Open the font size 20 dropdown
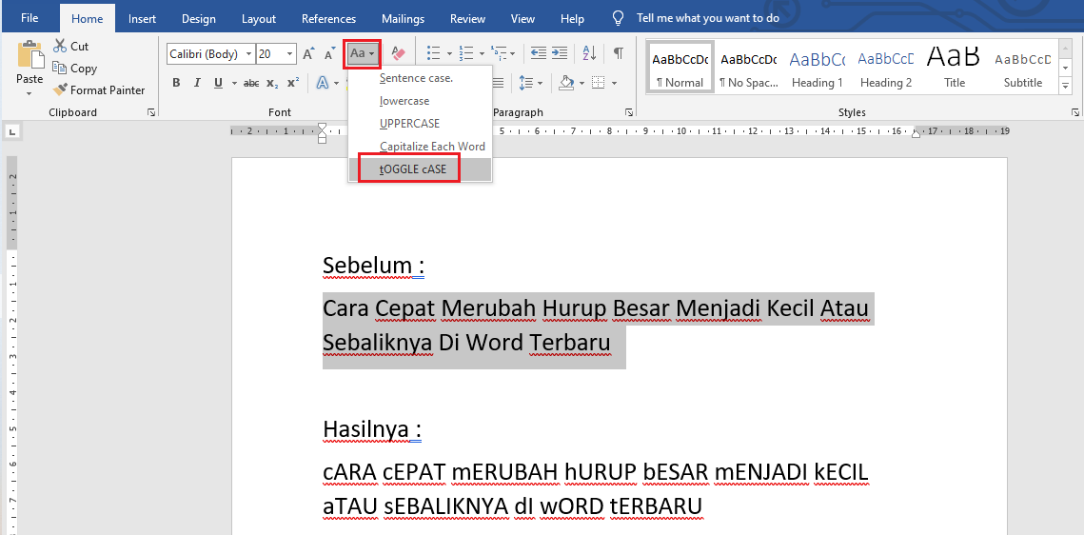 (x=289, y=54)
